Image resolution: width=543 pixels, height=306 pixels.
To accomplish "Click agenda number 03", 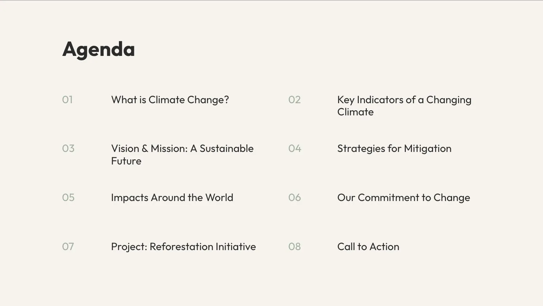I will point(68,148).
